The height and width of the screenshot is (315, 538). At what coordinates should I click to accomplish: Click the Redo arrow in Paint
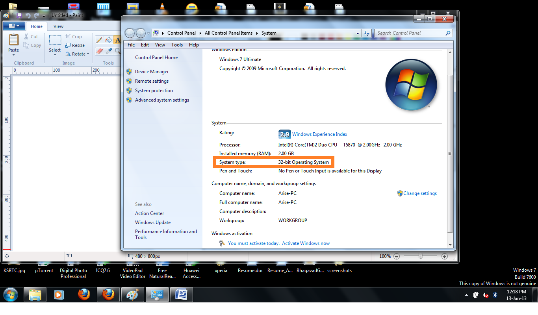coord(36,16)
